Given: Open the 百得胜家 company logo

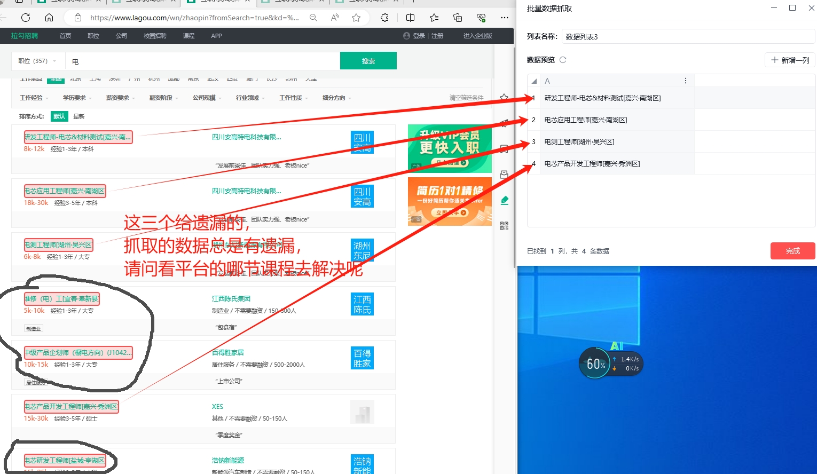Looking at the screenshot, I should tap(362, 358).
